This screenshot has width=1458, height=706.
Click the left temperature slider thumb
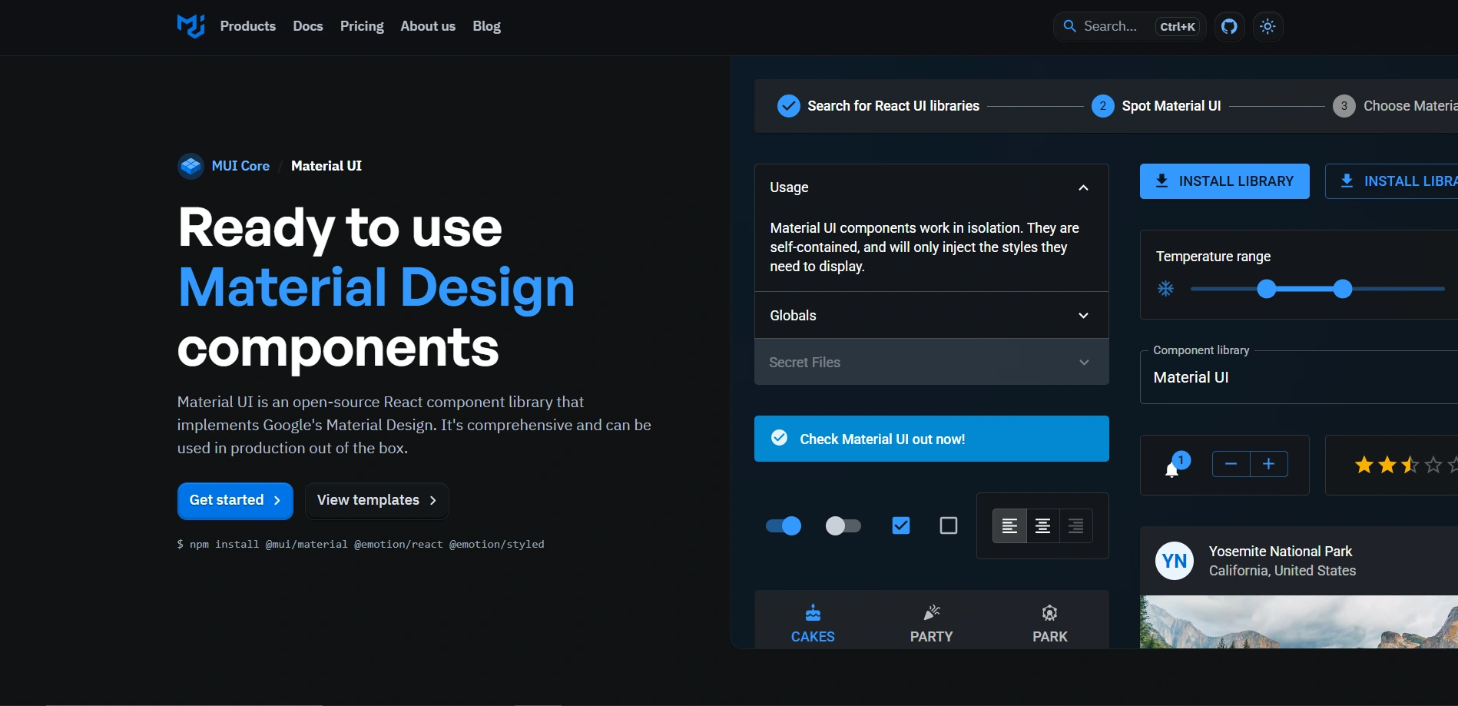(1266, 289)
